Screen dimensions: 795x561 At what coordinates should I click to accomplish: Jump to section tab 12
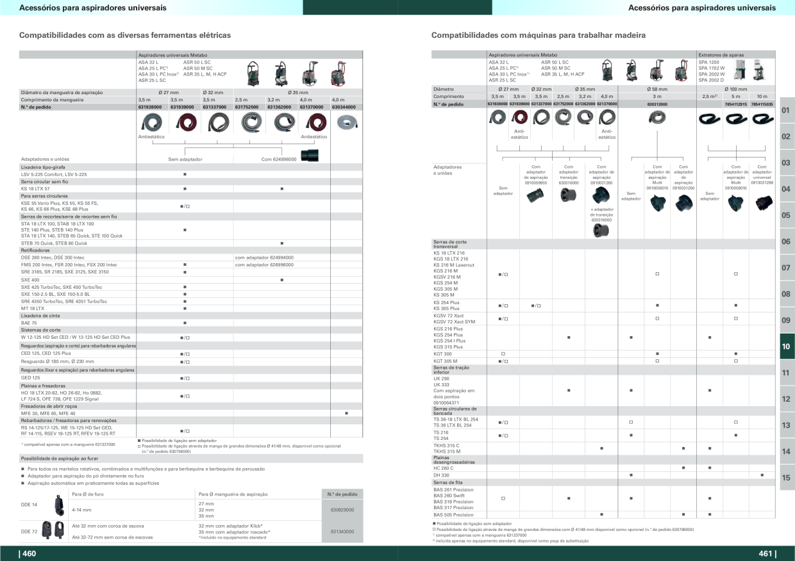[x=786, y=400]
